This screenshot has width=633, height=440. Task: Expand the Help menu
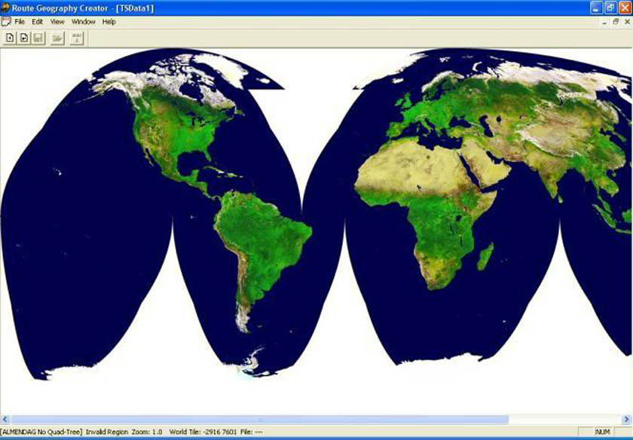pos(109,22)
